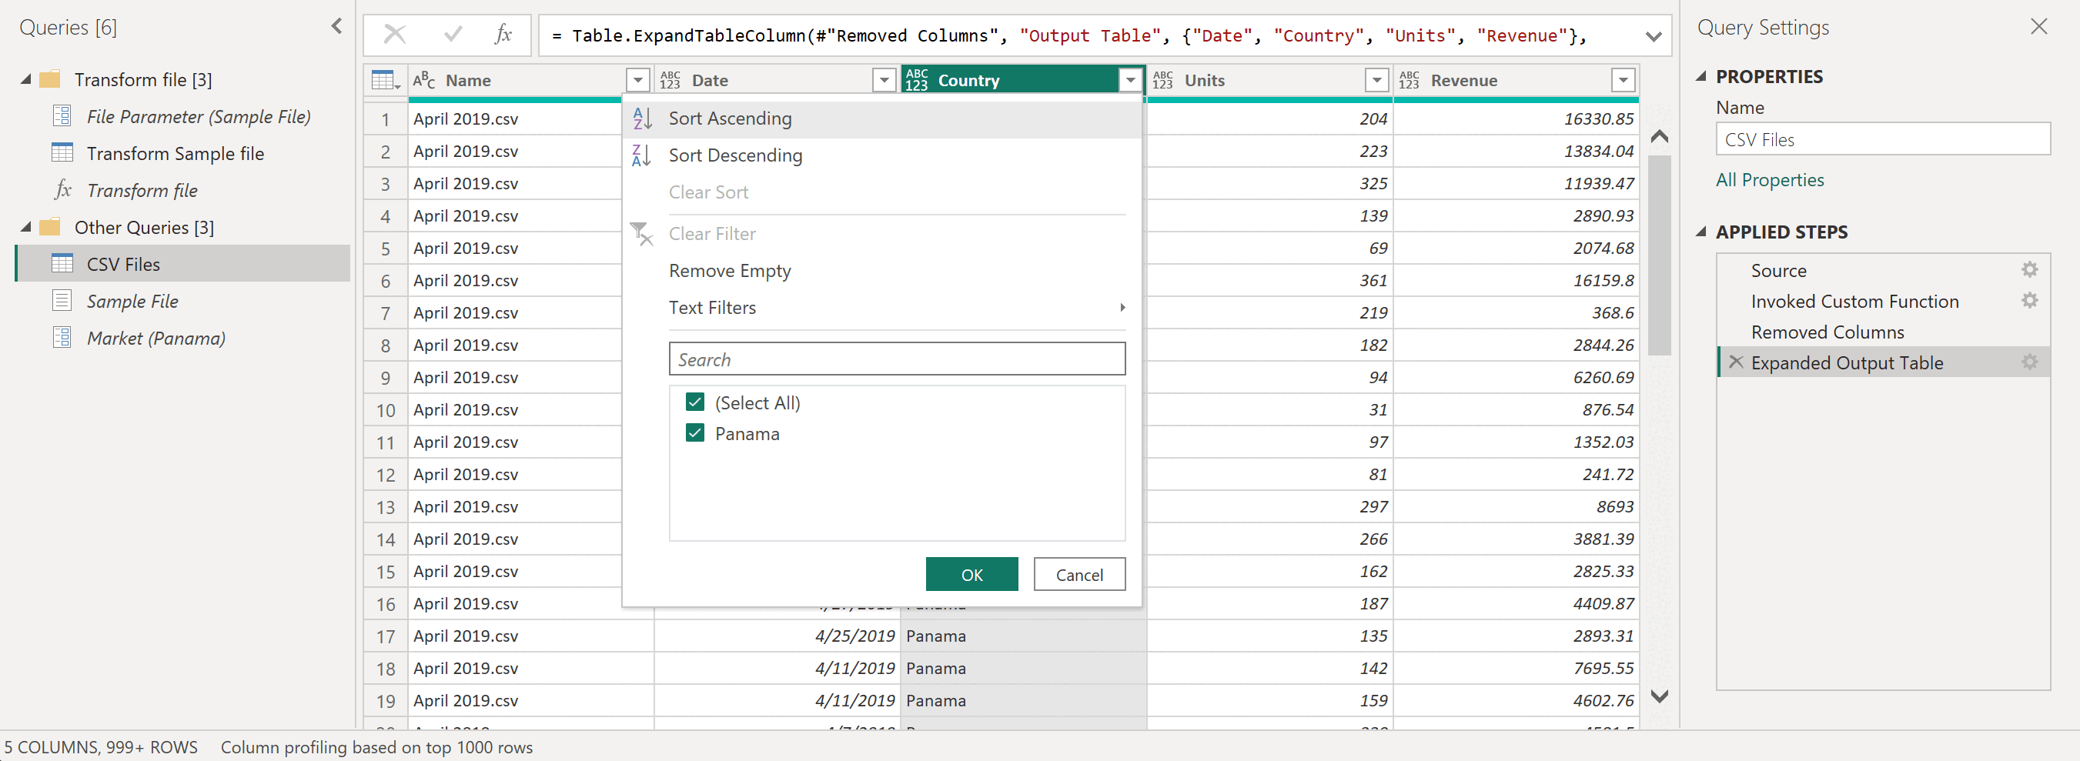Confirm the filter with OK button
The width and height of the screenshot is (2080, 761).
point(971,574)
